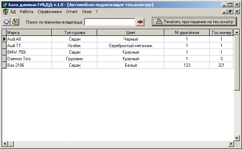The width and height of the screenshot is (242, 149).
Task: Click the Хэчбек body type cell
Action: 74,46
